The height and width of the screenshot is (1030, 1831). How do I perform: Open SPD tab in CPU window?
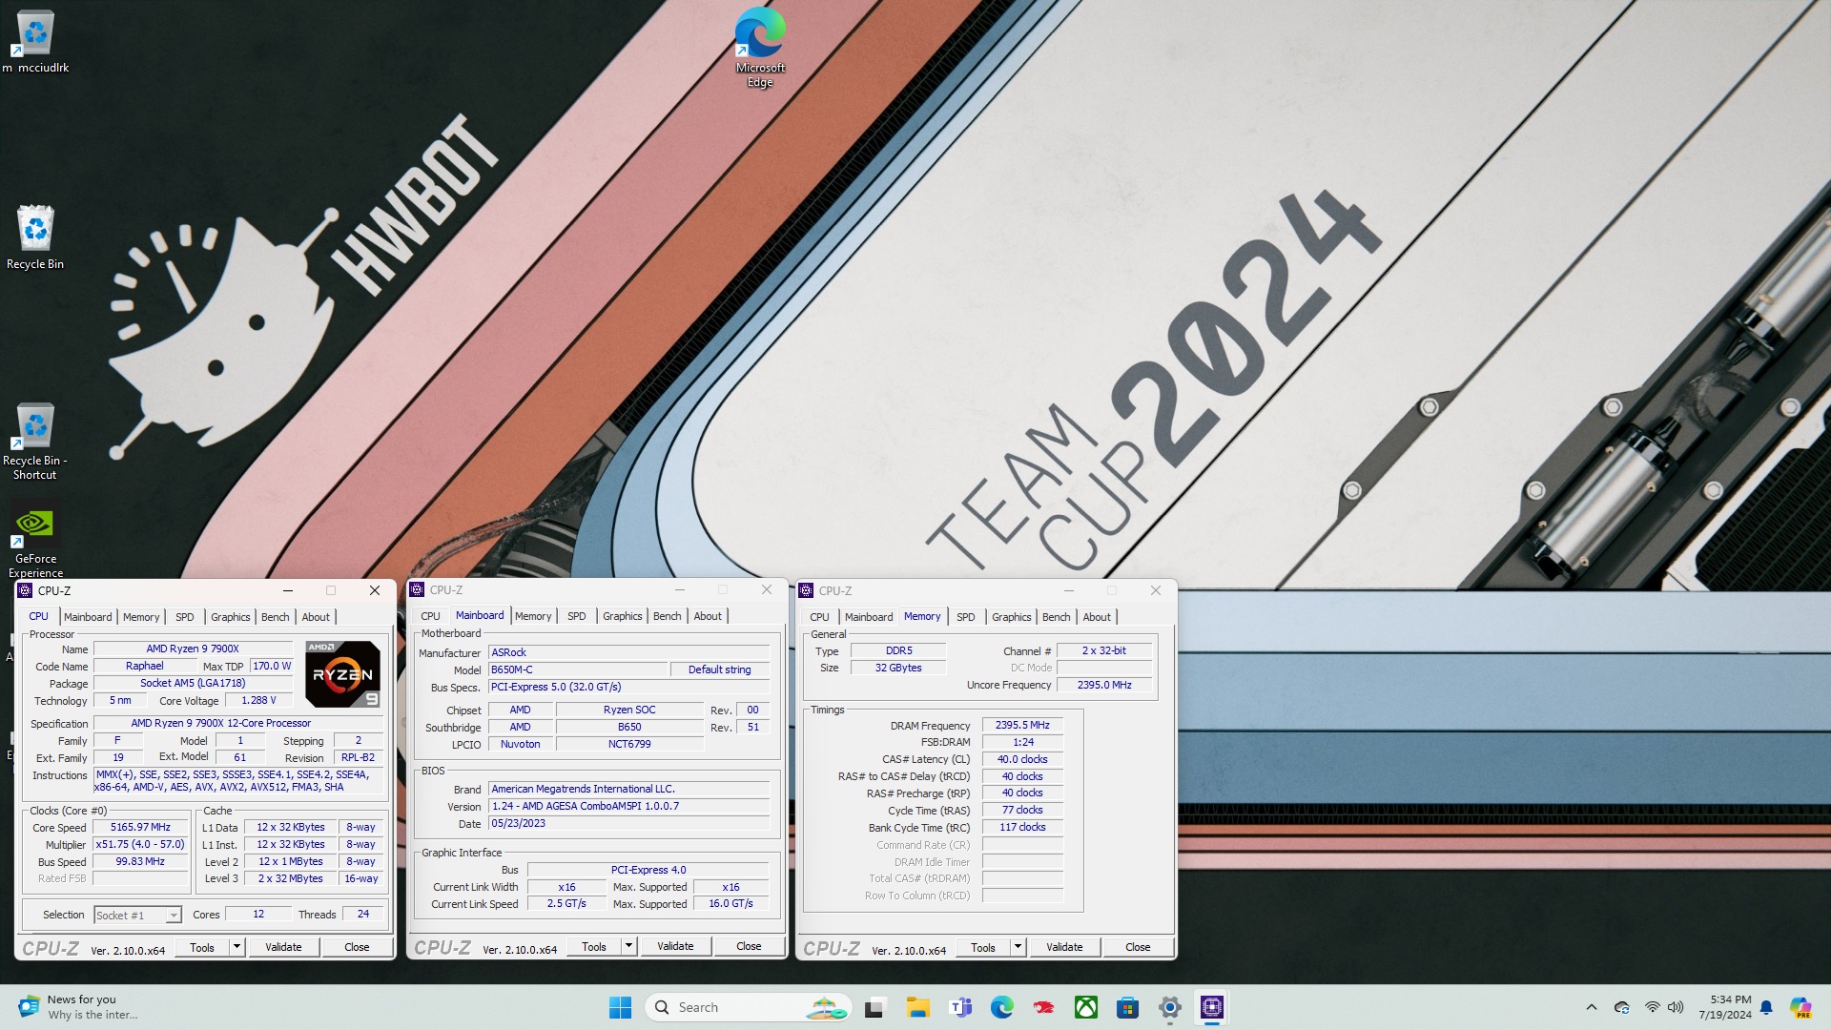click(x=185, y=617)
